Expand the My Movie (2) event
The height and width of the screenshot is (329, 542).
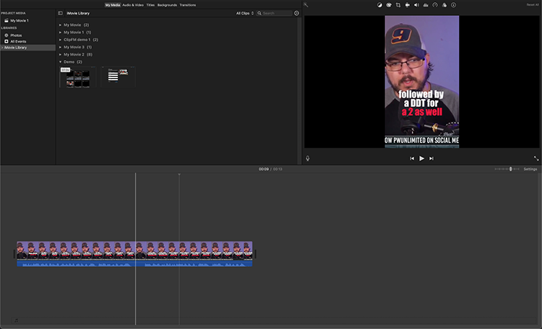tap(60, 25)
